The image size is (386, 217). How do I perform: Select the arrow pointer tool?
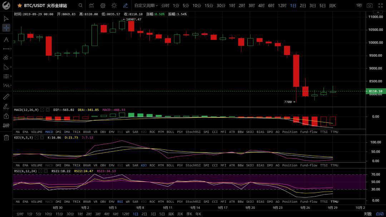(x=6, y=19)
